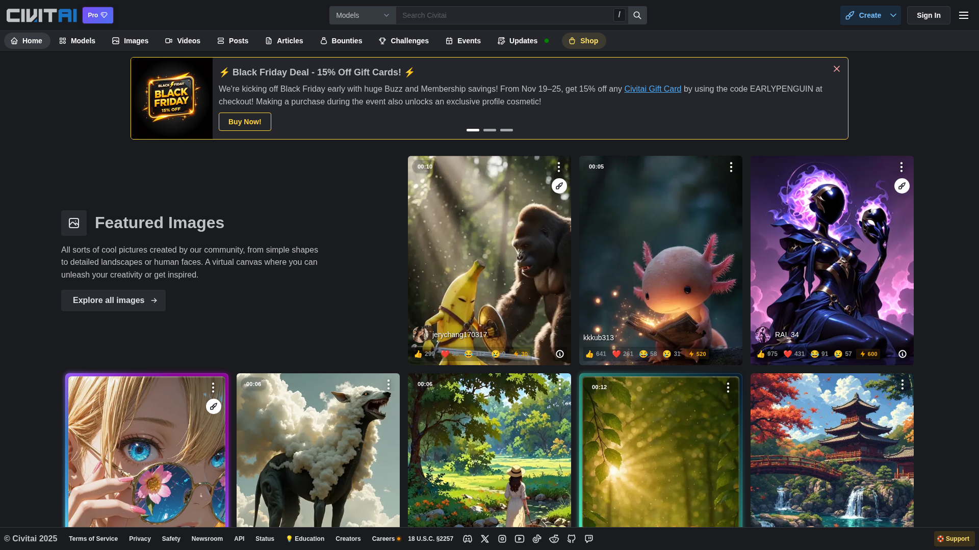
Task: Open Civitai's Discord via footer icon
Action: click(x=468, y=538)
